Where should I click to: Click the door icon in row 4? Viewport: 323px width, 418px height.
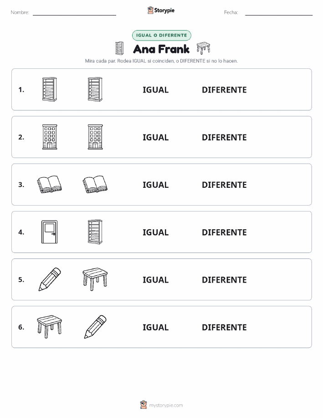(50, 232)
